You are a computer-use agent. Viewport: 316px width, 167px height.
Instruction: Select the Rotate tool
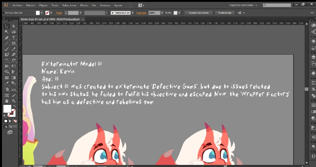pos(7,61)
